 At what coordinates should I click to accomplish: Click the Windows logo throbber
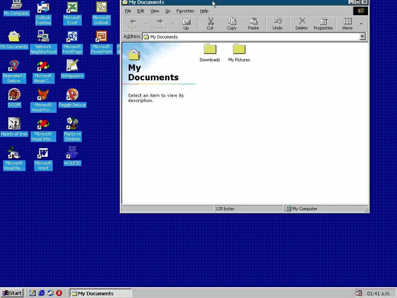[x=360, y=11]
